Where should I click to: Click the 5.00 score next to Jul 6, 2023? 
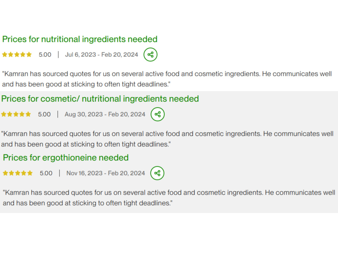coord(45,55)
